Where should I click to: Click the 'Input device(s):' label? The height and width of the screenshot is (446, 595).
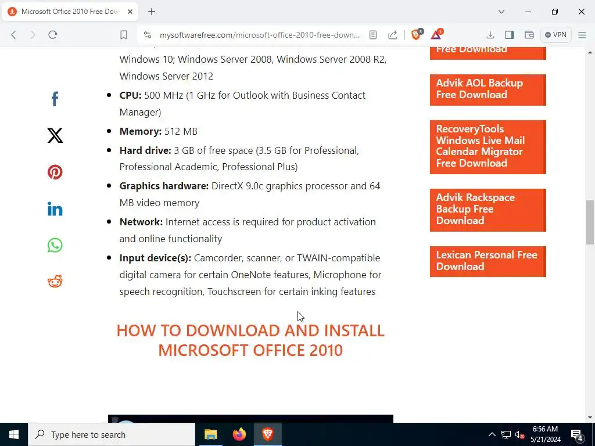point(155,258)
